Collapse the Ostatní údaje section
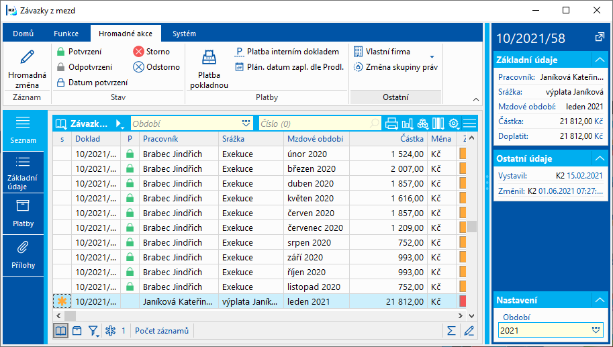The width and height of the screenshot is (613, 347). coord(600,158)
